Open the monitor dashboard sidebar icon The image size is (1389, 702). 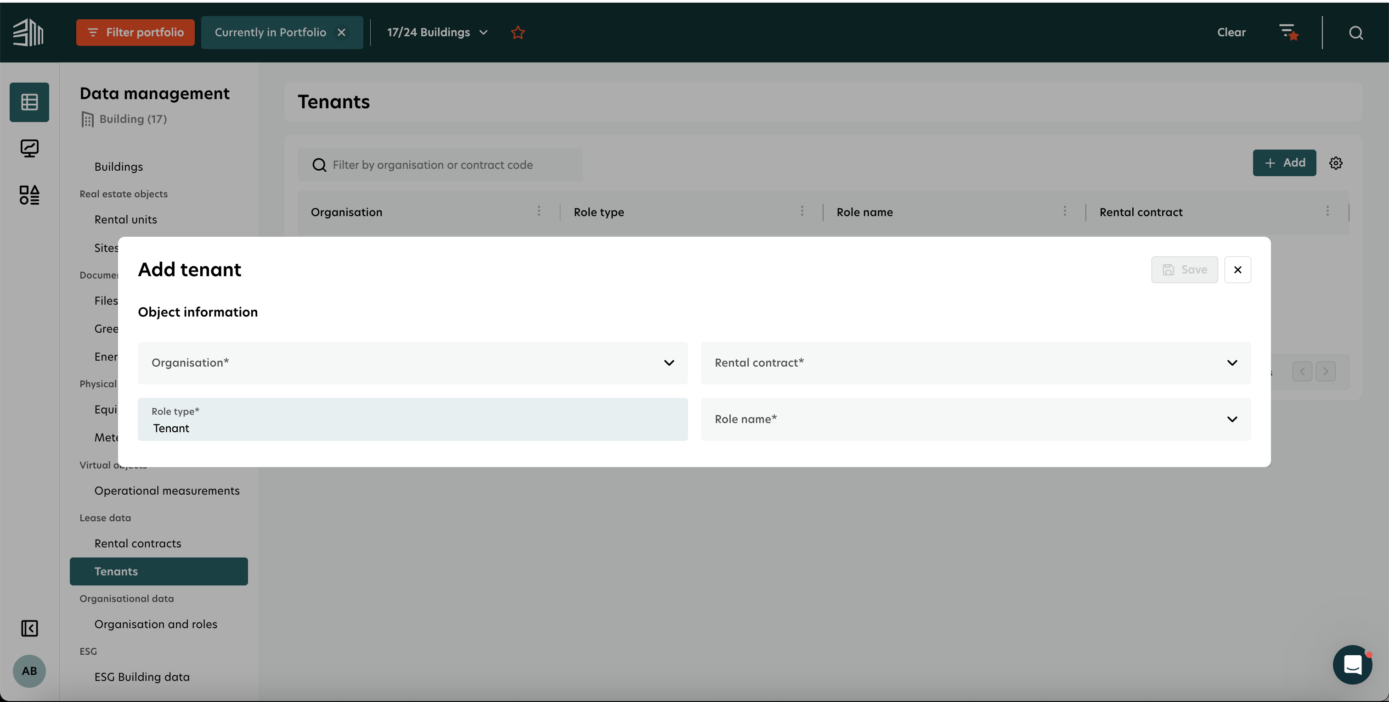tap(29, 148)
